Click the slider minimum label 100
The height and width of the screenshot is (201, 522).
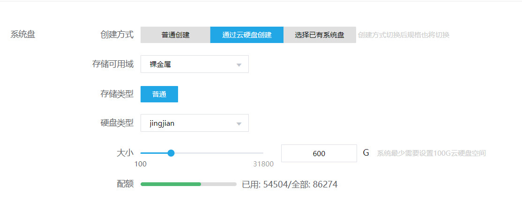[x=141, y=164]
